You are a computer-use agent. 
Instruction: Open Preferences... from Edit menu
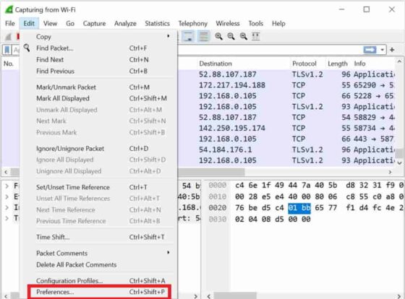click(99, 292)
